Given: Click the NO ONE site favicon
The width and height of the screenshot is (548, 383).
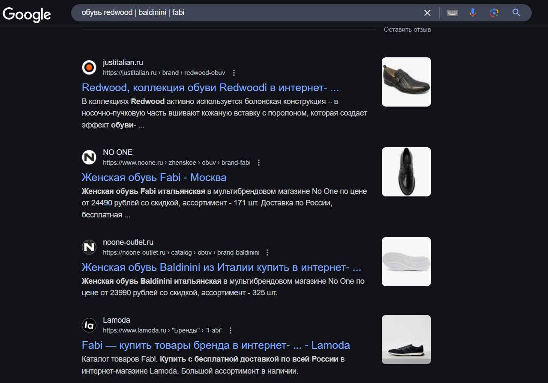Looking at the screenshot, I should click(x=89, y=157).
